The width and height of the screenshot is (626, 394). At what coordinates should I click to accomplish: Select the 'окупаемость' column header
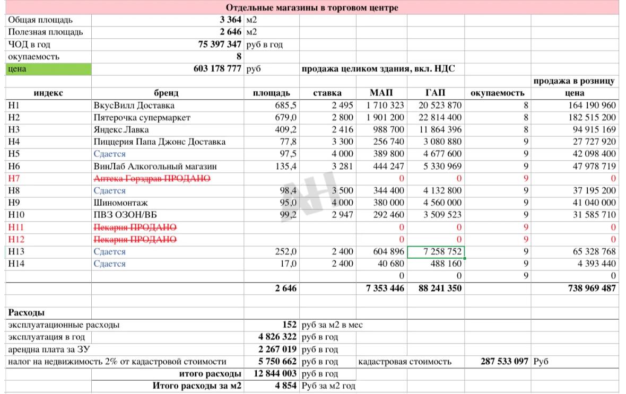pyautogui.click(x=497, y=93)
